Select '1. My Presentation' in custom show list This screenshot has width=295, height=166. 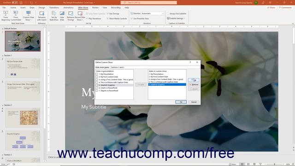coord(167,74)
